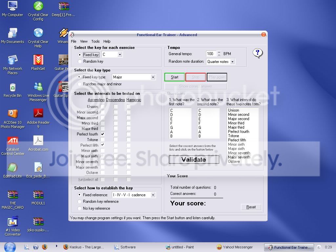Check descending Minor second checkbox
Screen dimensions: 336x252
pyautogui.click(x=115, y=112)
